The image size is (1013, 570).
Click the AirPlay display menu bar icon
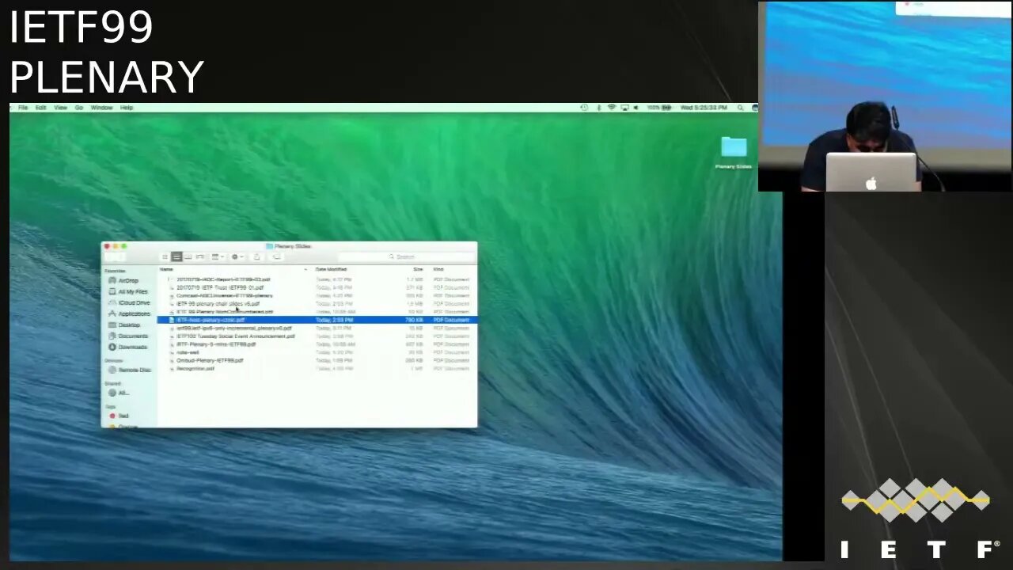click(624, 108)
